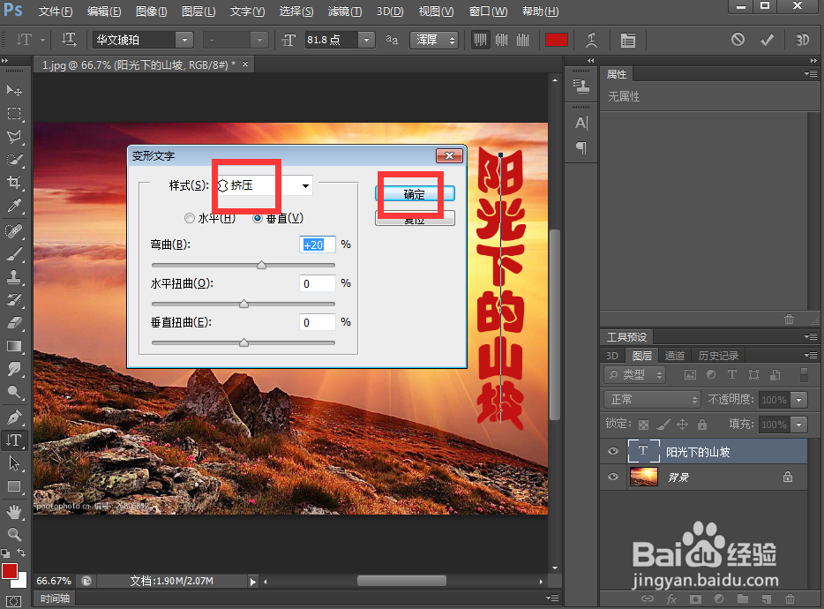The height and width of the screenshot is (609, 824).
Task: Enable lock transparent pixels for the layer
Action: pos(644,424)
